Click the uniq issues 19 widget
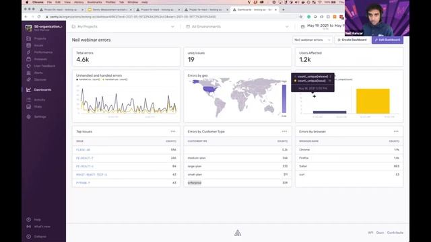The image size is (431, 242). click(238, 57)
